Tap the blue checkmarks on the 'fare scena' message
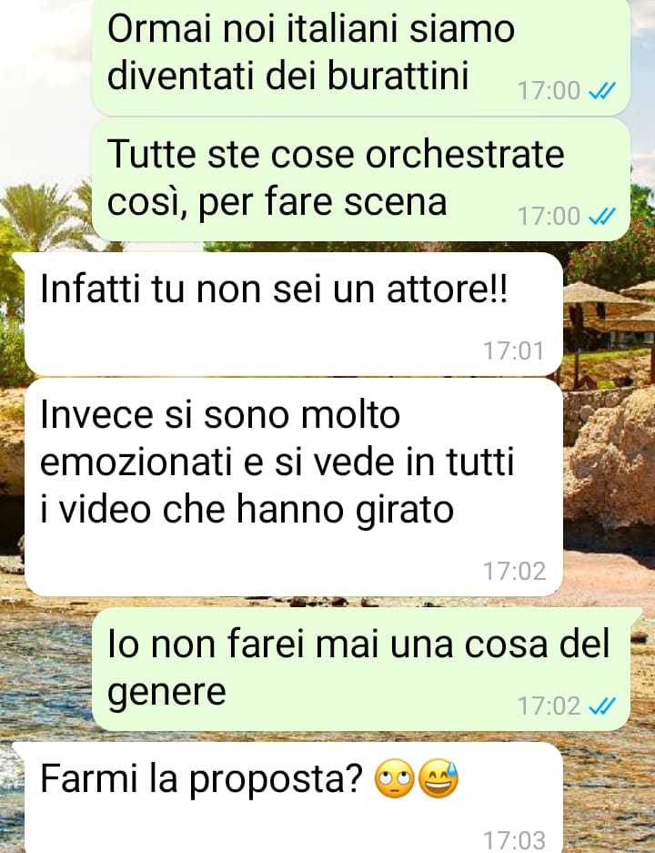 602,216
